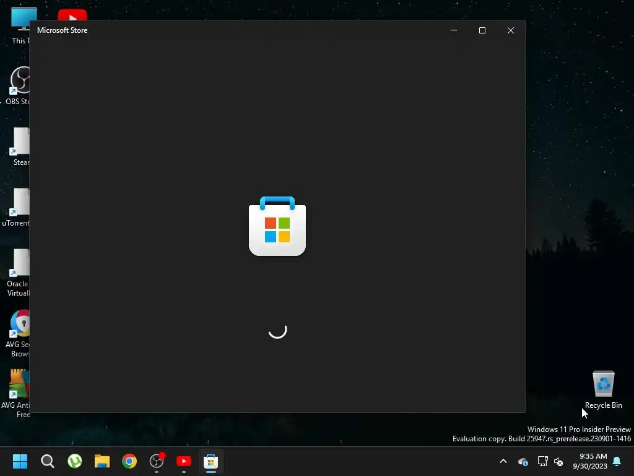634x476 pixels.
Task: Launch Google Chrome from taskbar
Action: (129, 461)
